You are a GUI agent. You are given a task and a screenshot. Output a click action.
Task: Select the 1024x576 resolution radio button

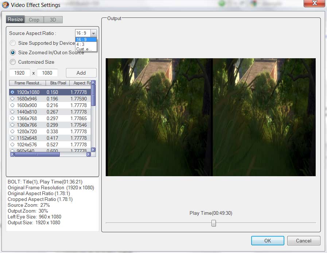pyautogui.click(x=12, y=145)
